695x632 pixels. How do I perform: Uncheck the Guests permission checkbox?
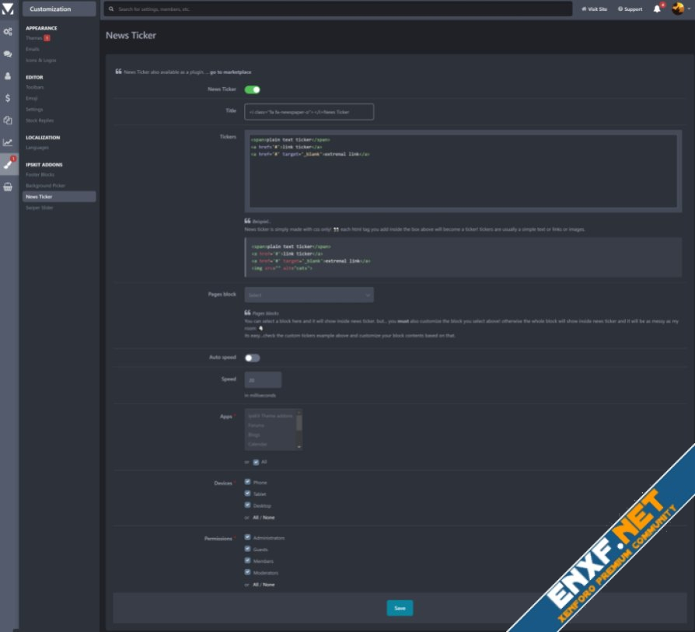coord(248,549)
